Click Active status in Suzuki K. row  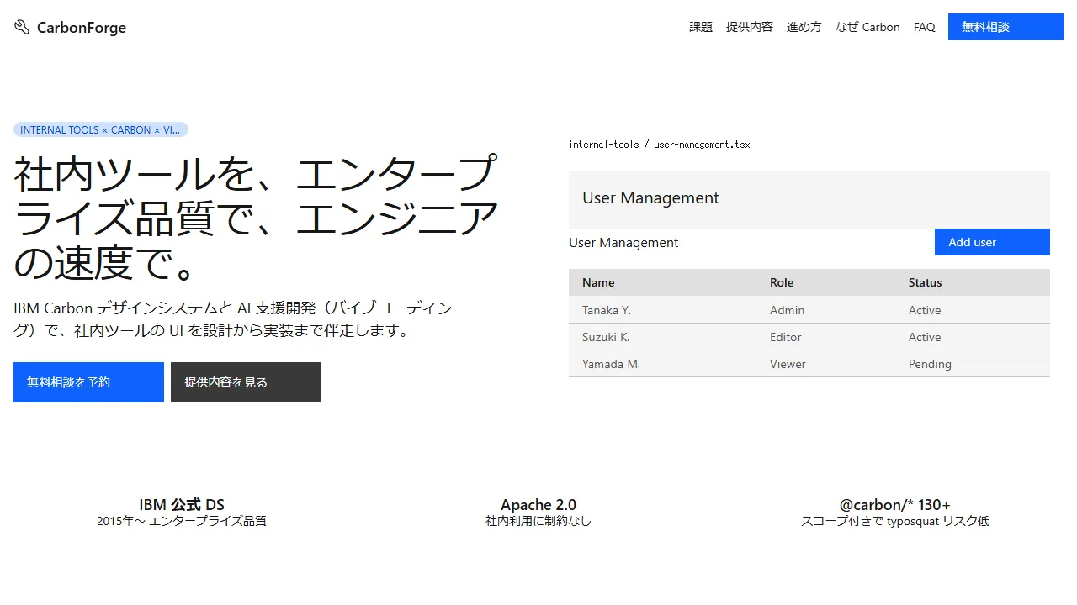point(925,337)
